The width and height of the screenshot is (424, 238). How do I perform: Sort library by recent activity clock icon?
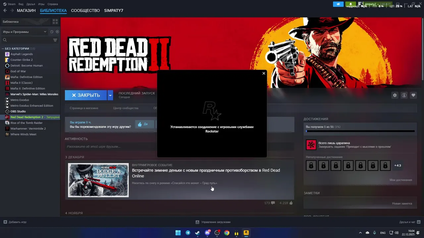click(x=52, y=32)
